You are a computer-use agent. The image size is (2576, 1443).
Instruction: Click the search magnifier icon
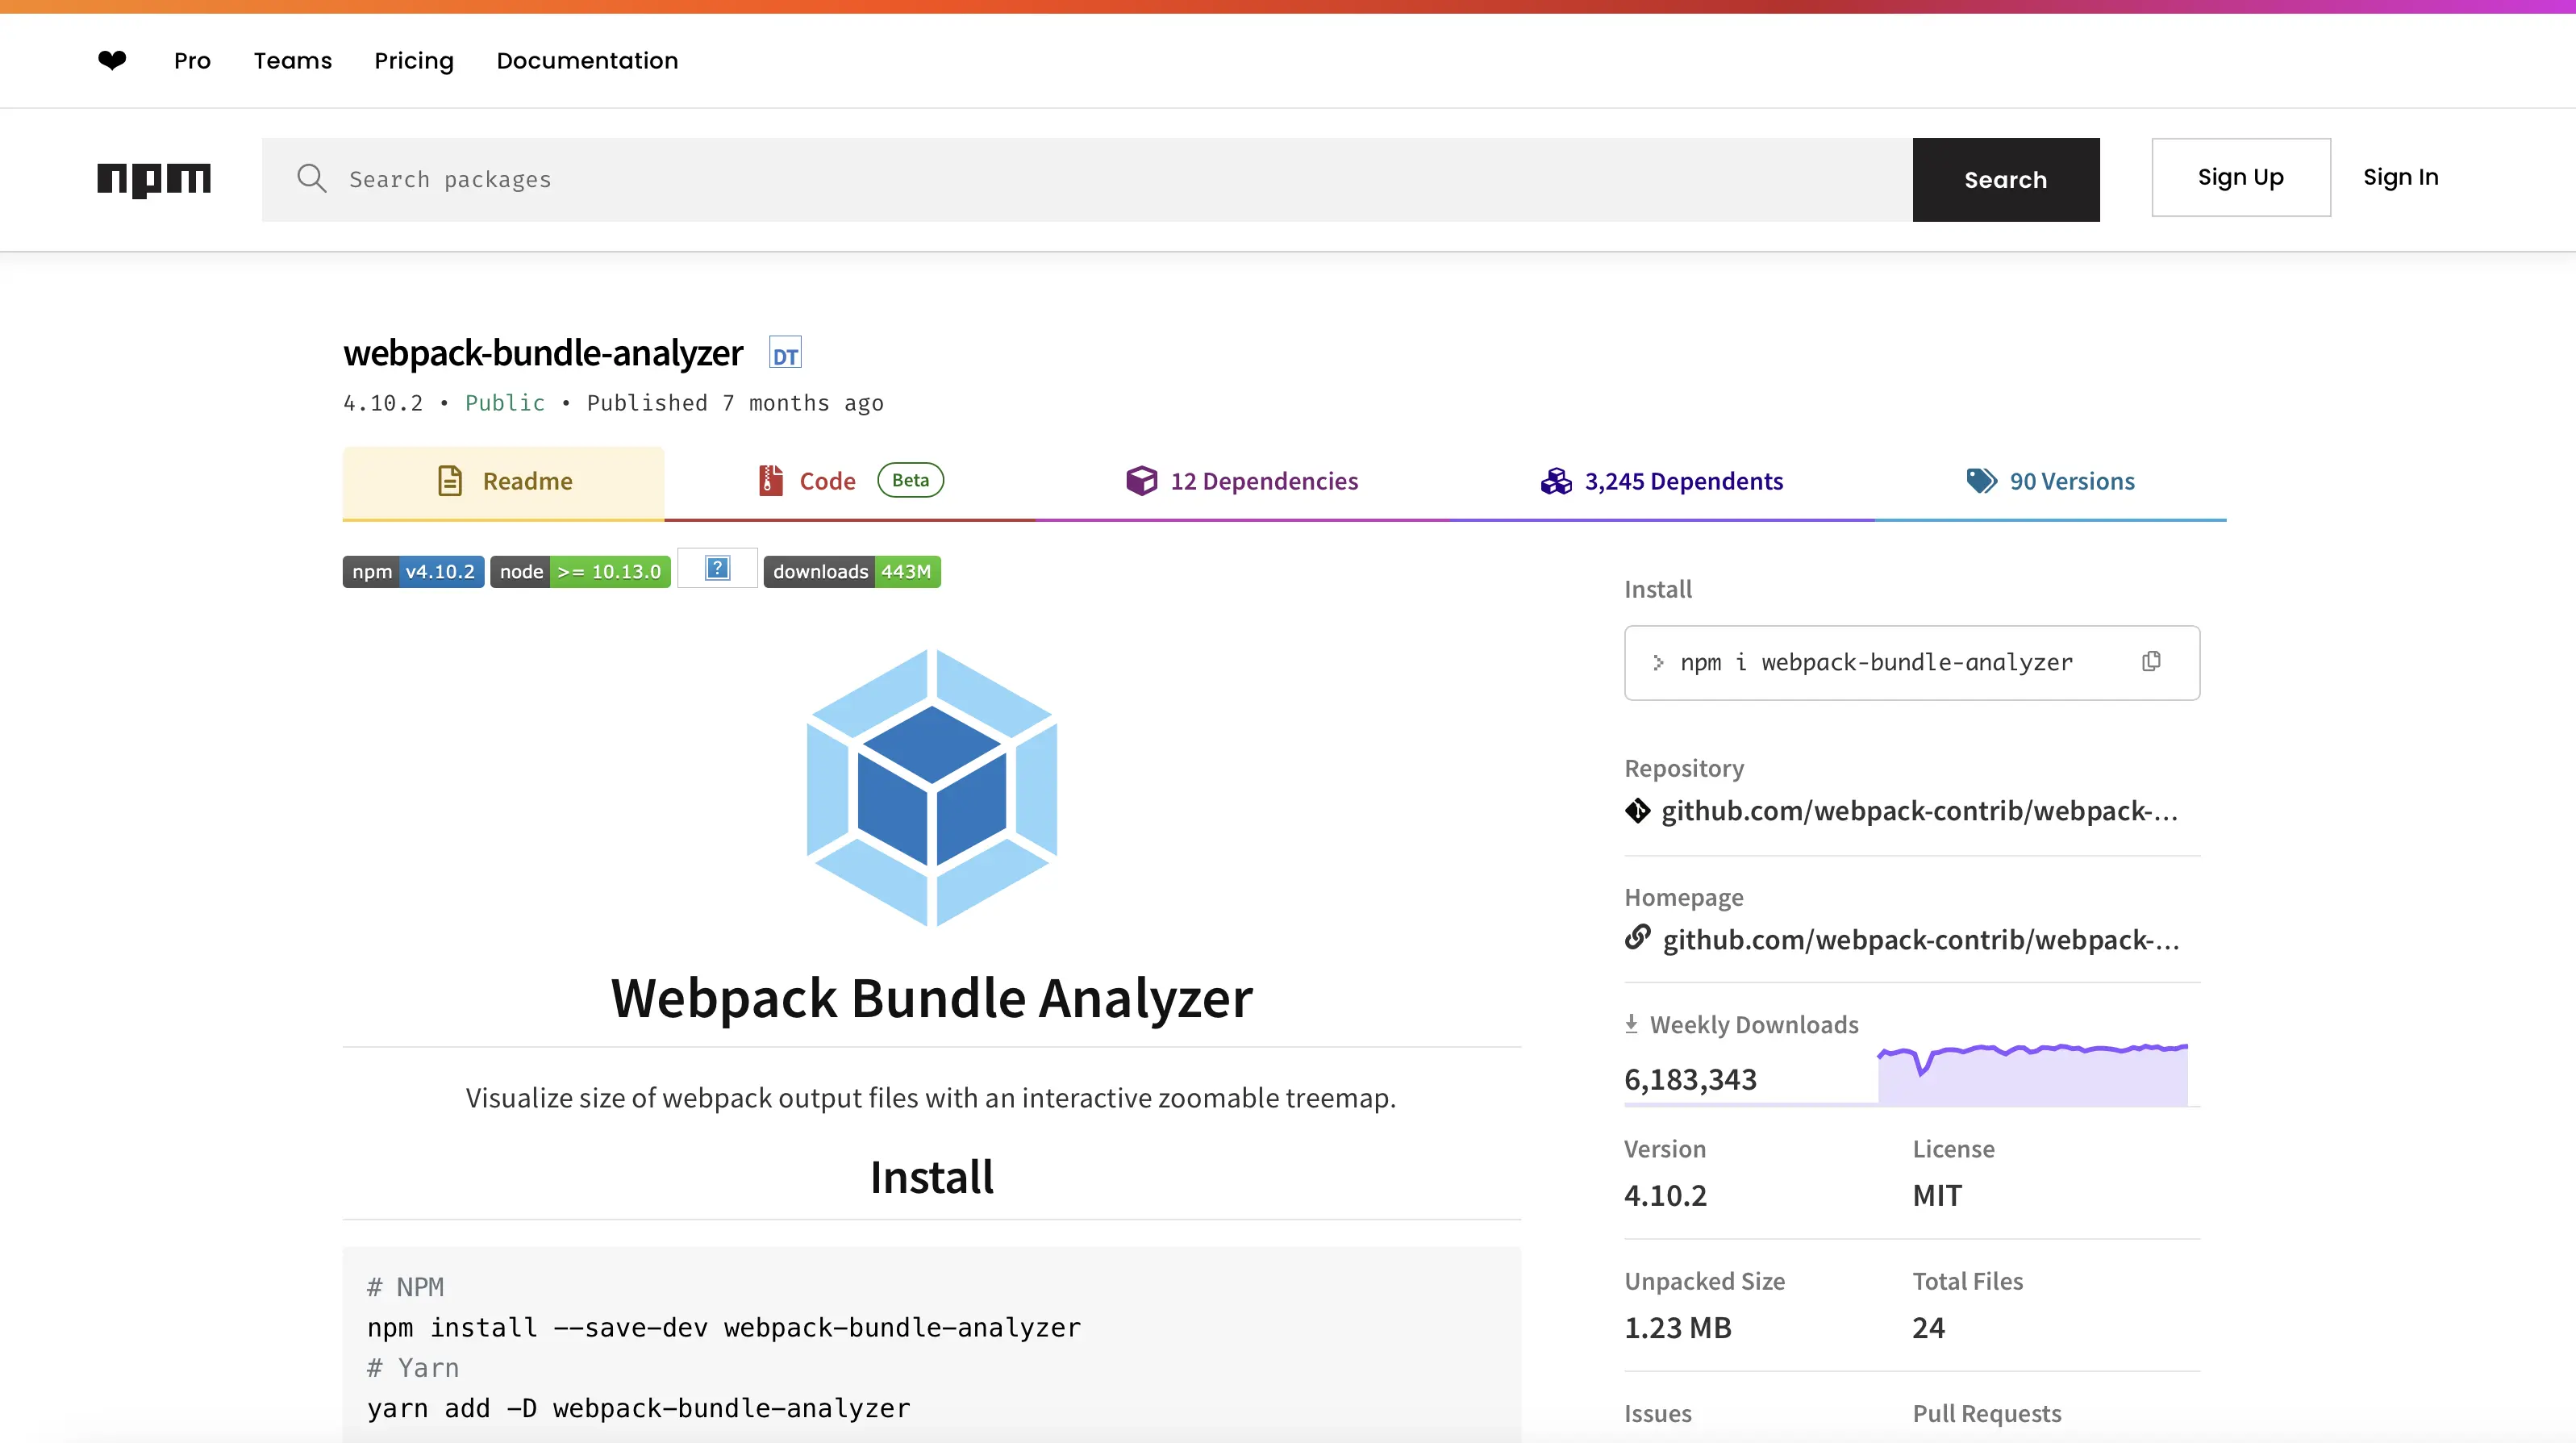(x=311, y=179)
